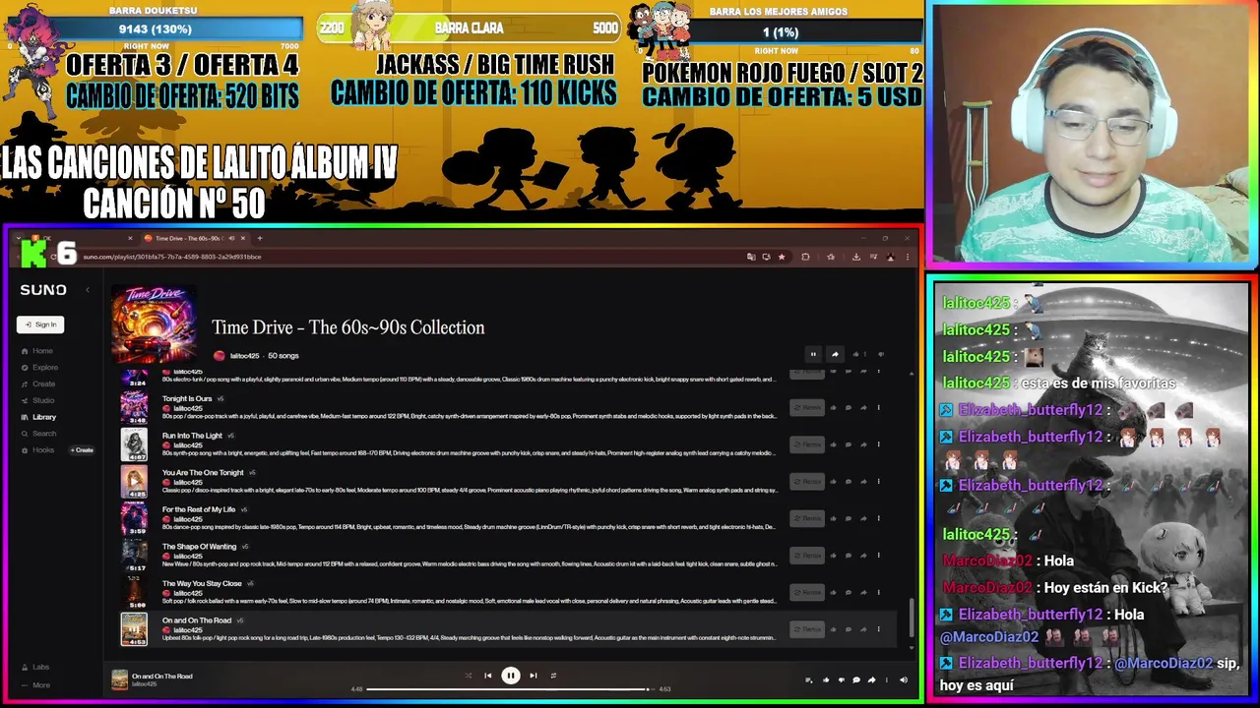Open more options for Tonight Is Ours
The image size is (1260, 708).
click(x=879, y=407)
